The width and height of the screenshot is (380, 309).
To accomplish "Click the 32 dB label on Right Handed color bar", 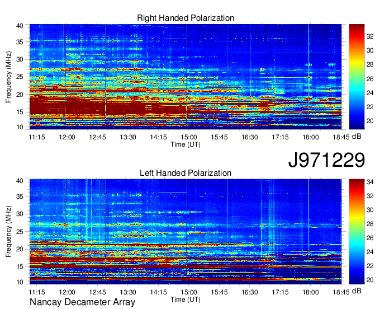I will coord(370,36).
